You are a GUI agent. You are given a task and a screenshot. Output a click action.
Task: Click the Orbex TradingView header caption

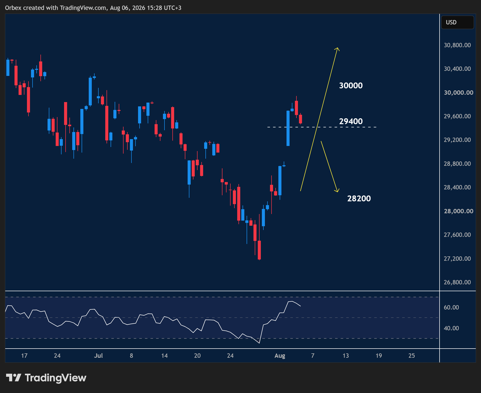pyautogui.click(x=93, y=8)
